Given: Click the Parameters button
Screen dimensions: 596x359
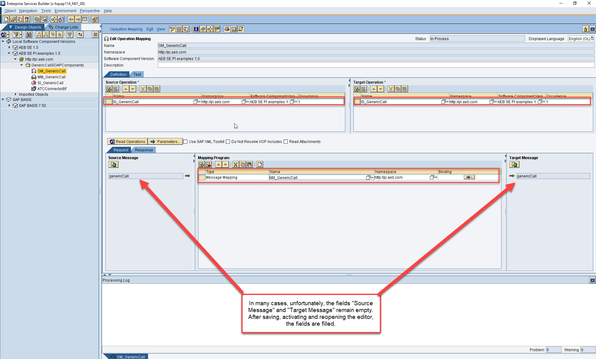Looking at the screenshot, I should pyautogui.click(x=165, y=141).
